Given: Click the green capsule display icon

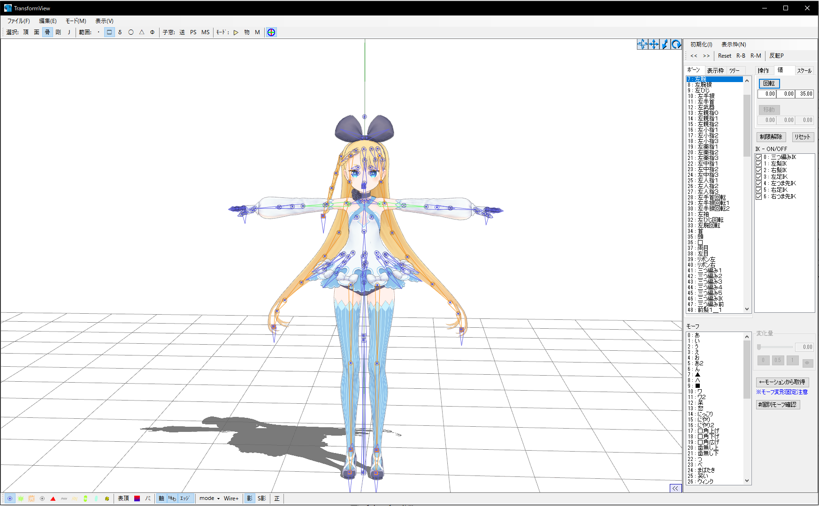Looking at the screenshot, I should point(85,498).
